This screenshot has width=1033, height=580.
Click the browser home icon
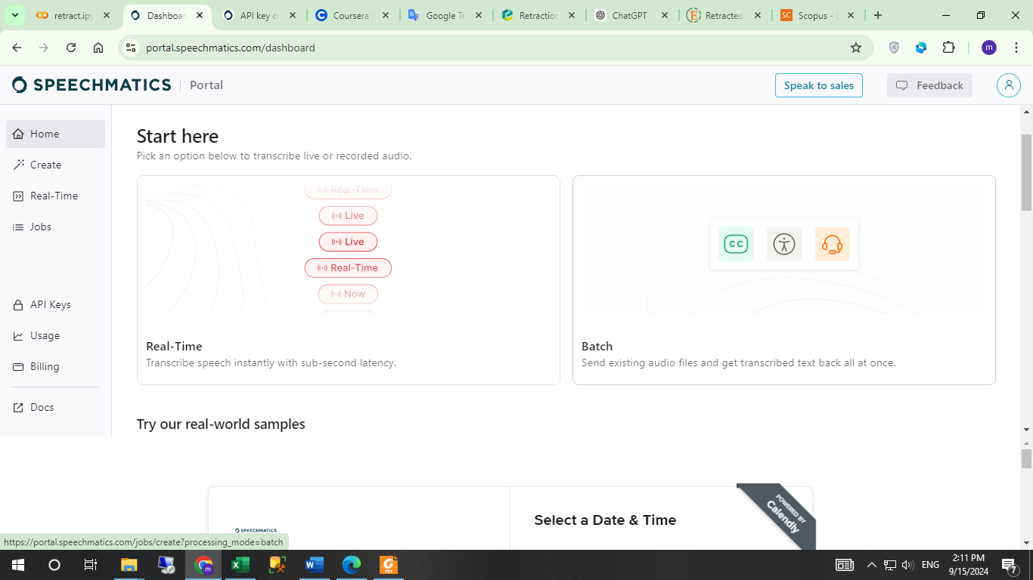[x=98, y=48]
